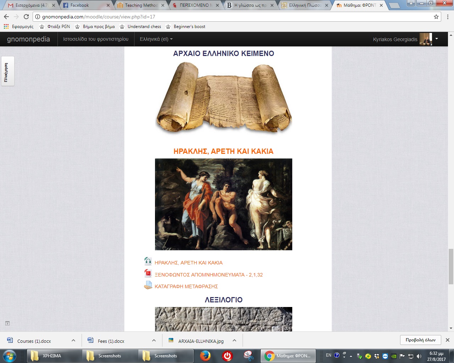Open the Beginner's boost bookmark
This screenshot has width=454, height=363.
pos(186,27)
